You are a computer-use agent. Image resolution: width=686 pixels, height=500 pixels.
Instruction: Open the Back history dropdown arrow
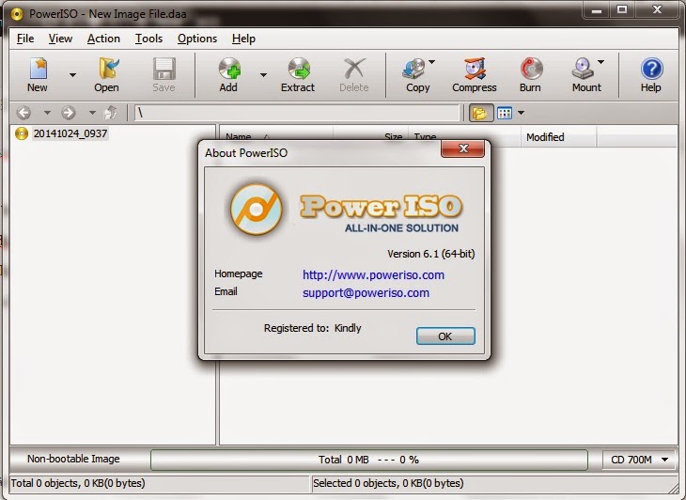pos(47,113)
